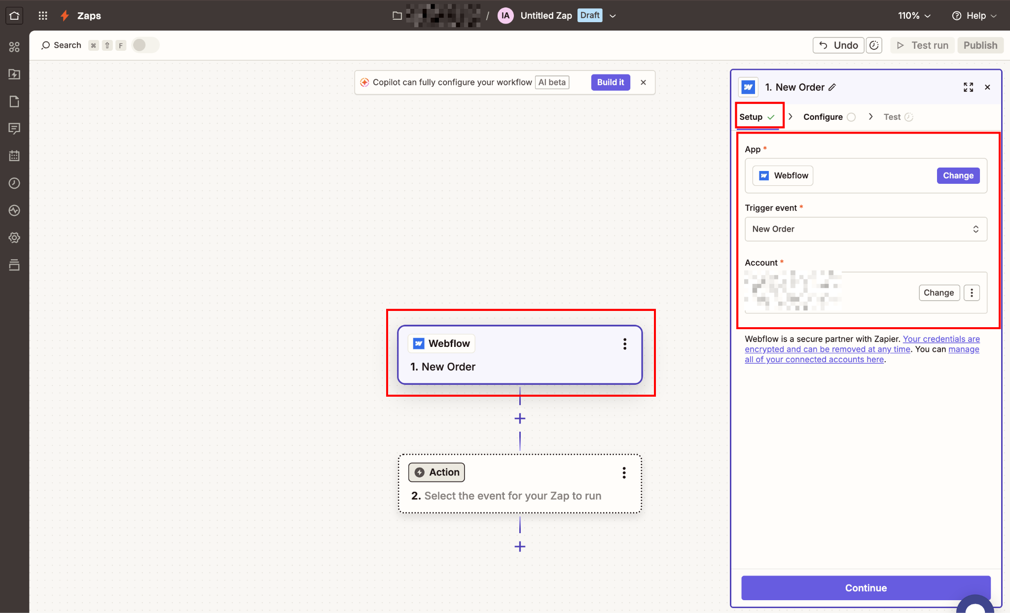The height and width of the screenshot is (613, 1010).
Task: Open the apps grid menu icon
Action: coord(43,15)
